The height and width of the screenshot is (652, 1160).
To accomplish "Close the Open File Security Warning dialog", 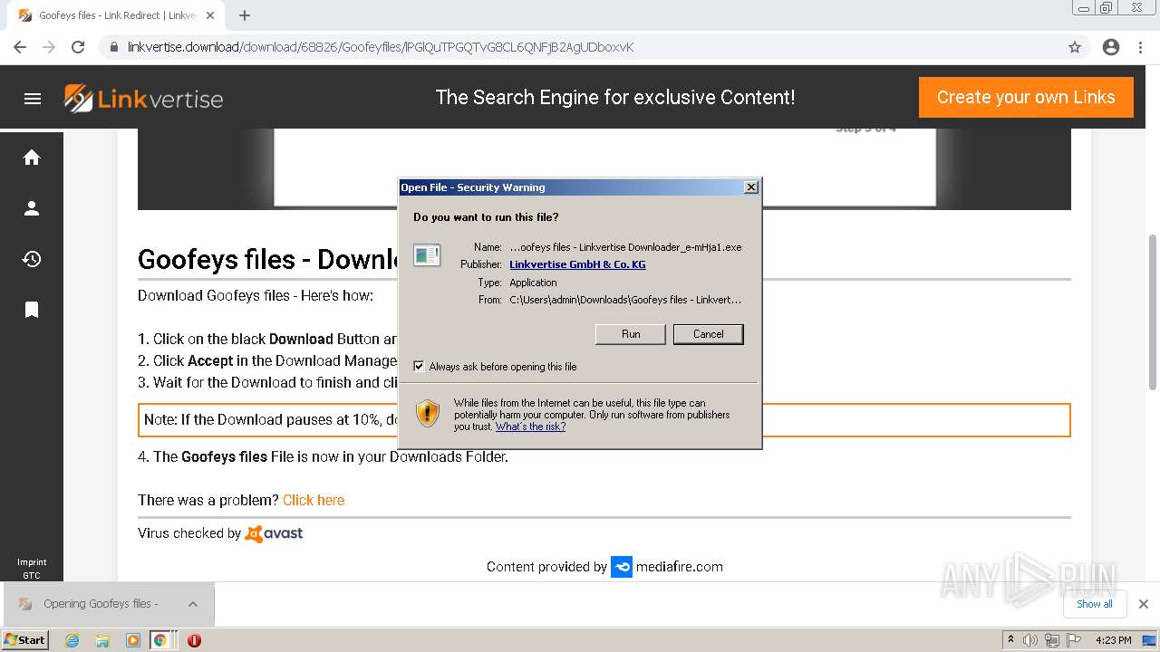I will (751, 187).
